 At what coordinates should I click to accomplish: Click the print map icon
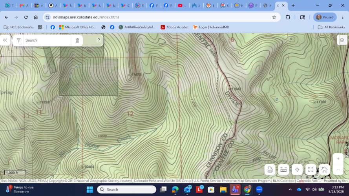click(270, 170)
